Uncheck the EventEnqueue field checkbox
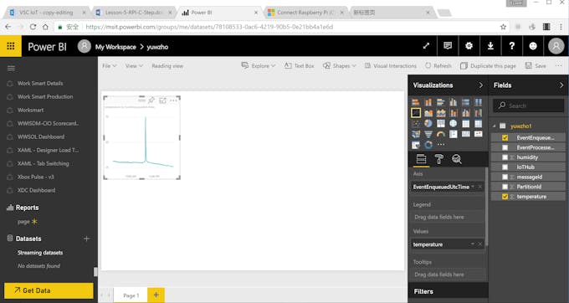 505,137
